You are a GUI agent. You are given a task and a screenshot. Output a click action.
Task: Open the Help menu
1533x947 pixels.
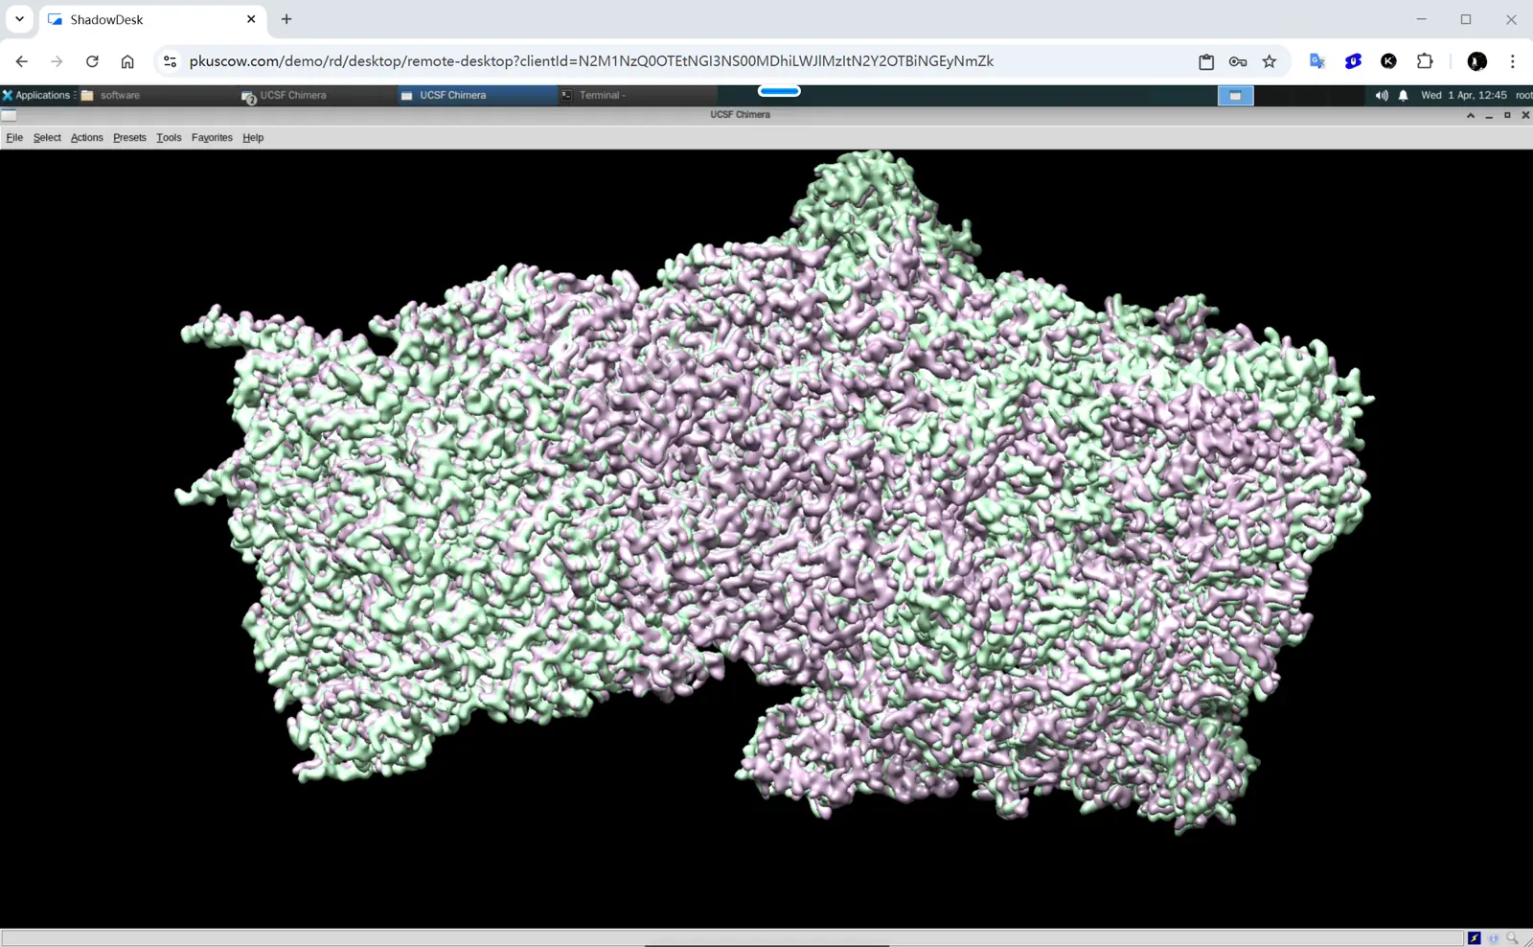(x=253, y=138)
